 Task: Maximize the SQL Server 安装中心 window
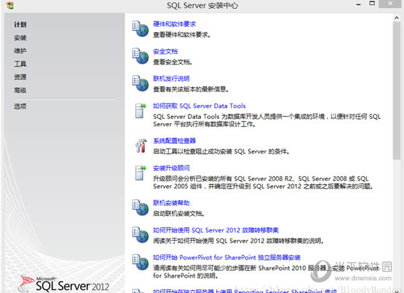pos(372,3)
